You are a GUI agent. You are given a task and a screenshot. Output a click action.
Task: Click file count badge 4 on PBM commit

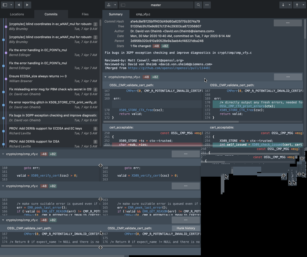point(95,90)
